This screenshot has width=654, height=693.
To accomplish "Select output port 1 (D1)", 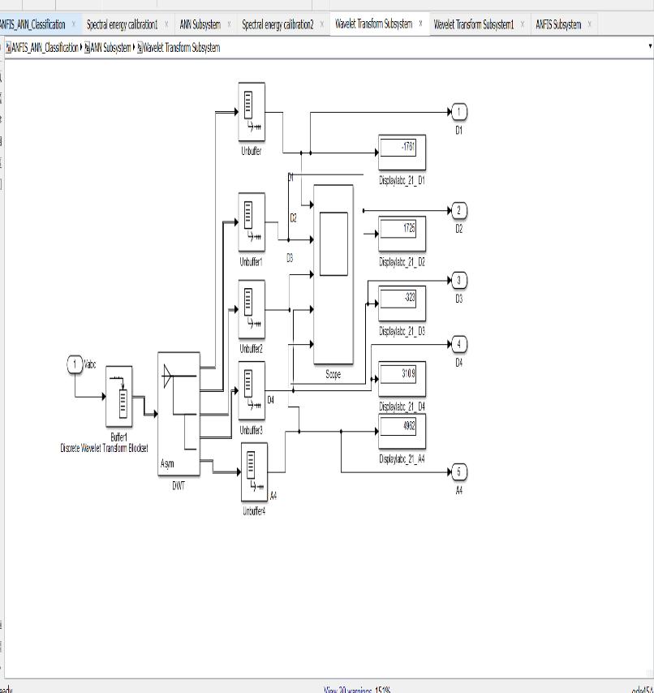I will (459, 112).
